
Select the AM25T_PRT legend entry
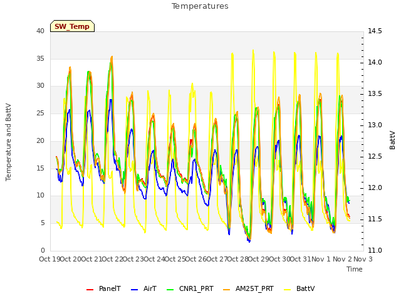tap(248, 289)
